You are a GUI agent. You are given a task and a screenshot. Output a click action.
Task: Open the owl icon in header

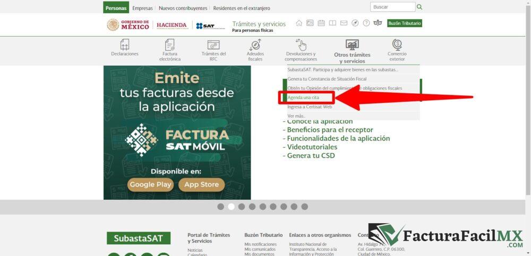(378, 23)
